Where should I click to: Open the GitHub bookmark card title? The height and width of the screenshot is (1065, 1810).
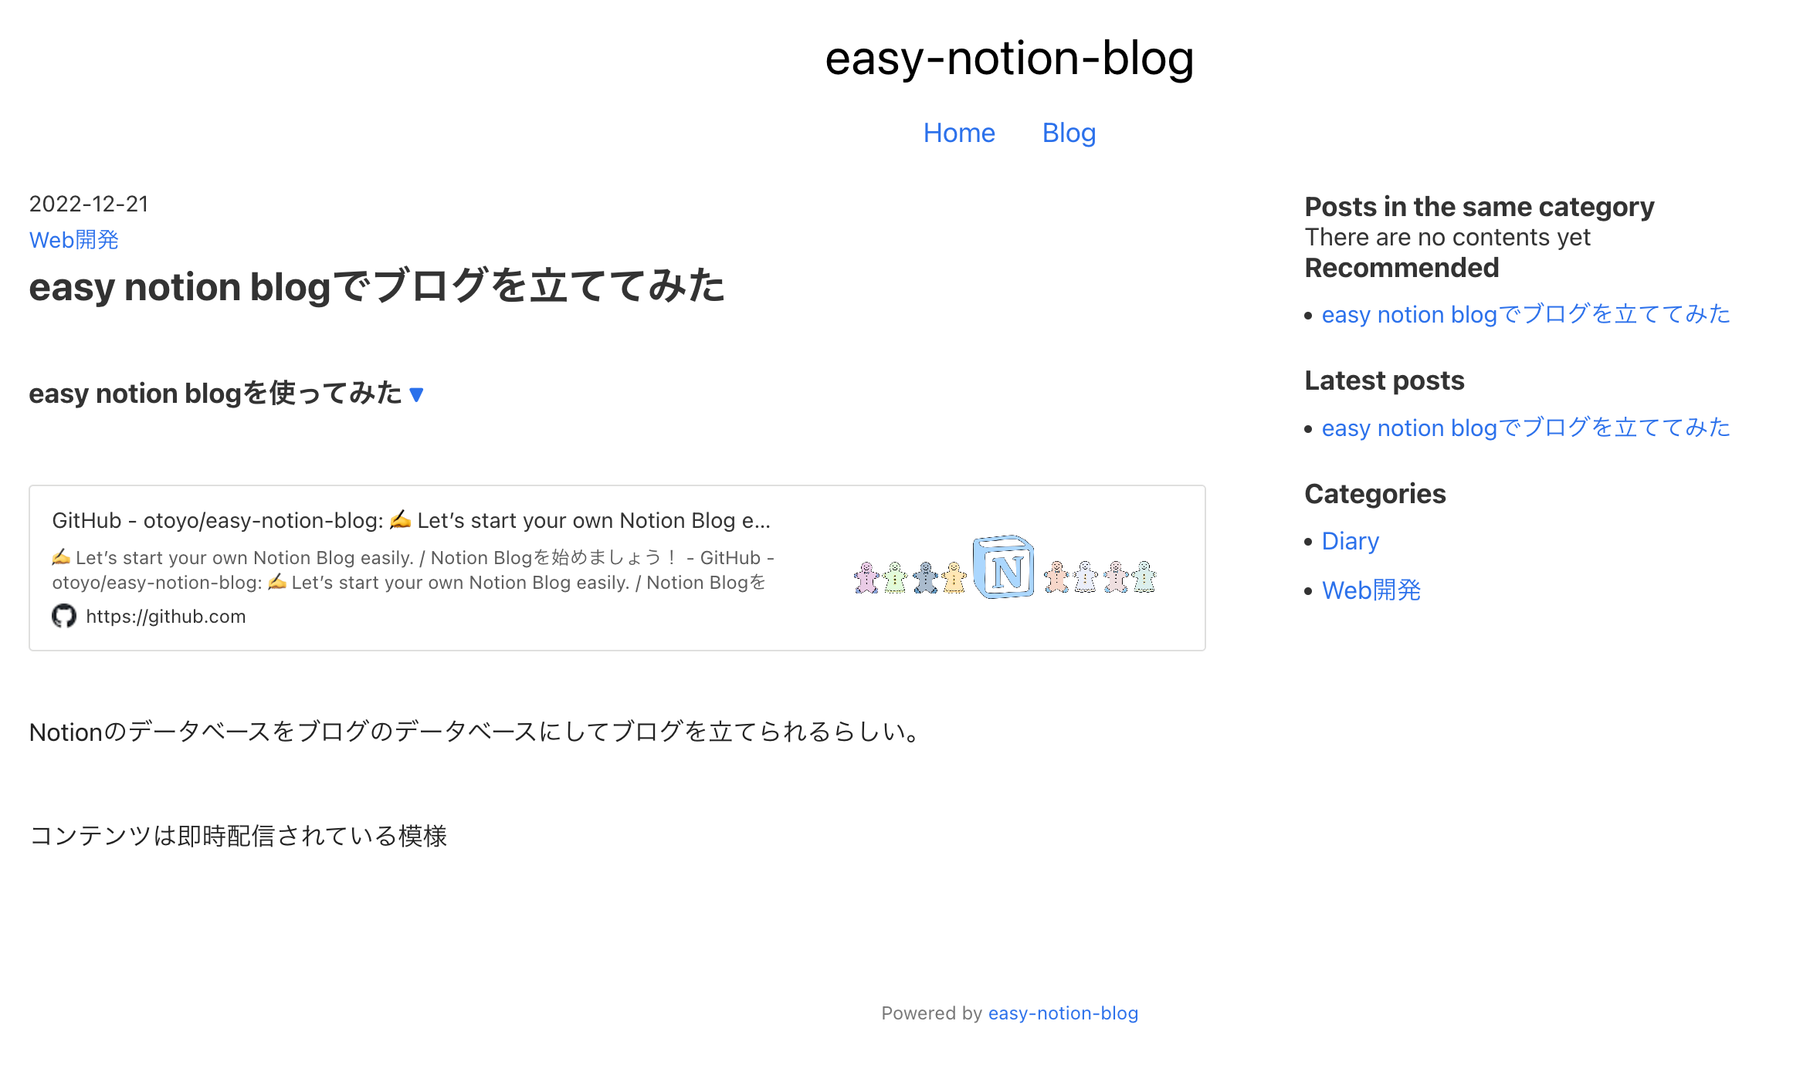(x=412, y=520)
